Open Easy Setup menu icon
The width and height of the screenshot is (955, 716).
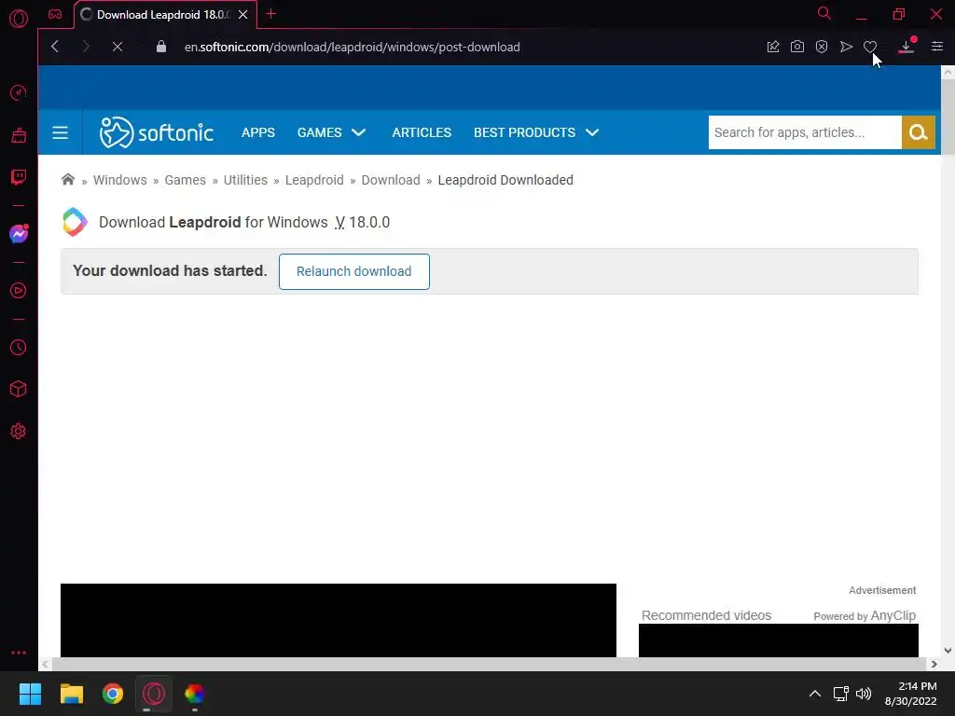click(937, 47)
